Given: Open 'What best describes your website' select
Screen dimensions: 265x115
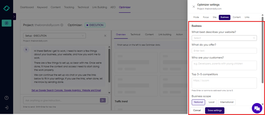Looking at the screenshot, I should pyautogui.click(x=224, y=38).
